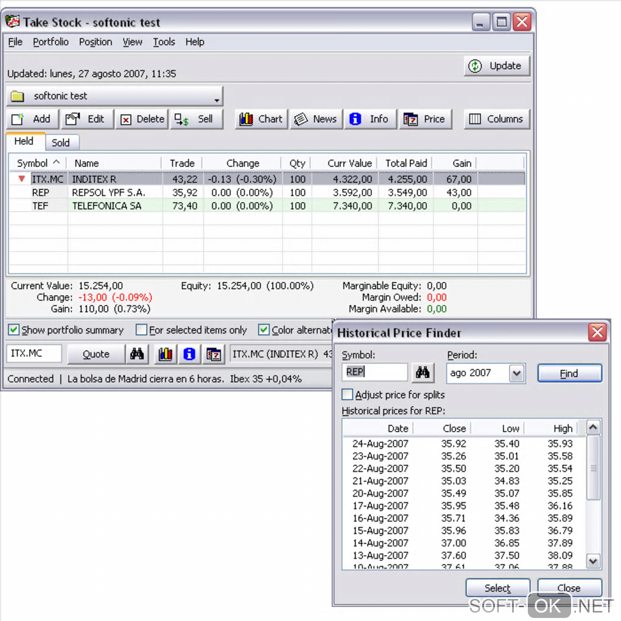Image resolution: width=621 pixels, height=621 pixels.
Task: Check Adjust price for splits
Action: point(347,394)
